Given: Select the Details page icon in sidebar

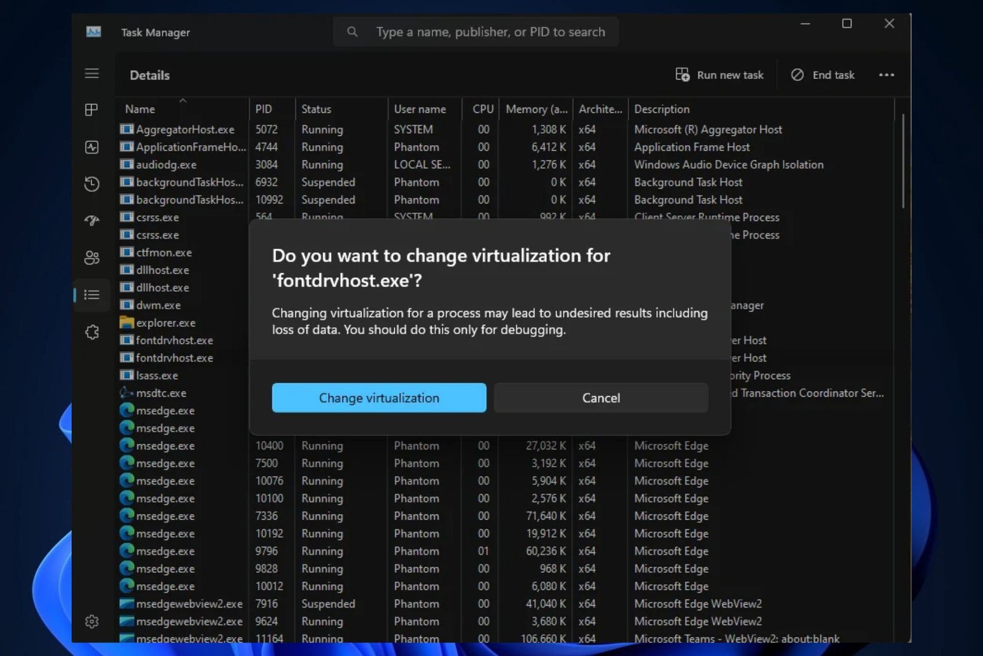Looking at the screenshot, I should [92, 295].
